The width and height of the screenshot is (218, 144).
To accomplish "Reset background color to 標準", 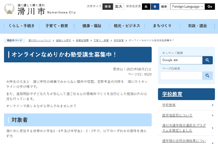I will pyautogui.click(x=164, y=7).
